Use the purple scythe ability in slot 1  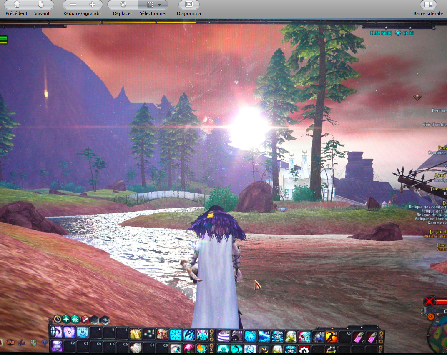point(56,332)
